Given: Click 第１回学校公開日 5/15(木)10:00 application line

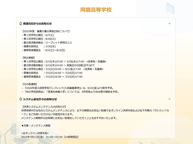Looking at the screenshot, I should (64, 61).
